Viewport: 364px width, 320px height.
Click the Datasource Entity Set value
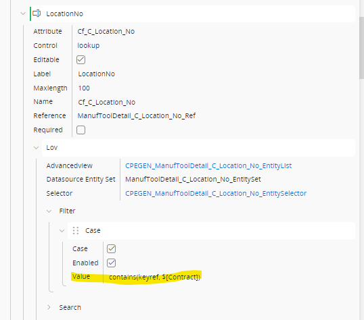(193, 179)
